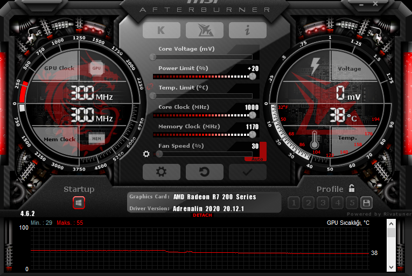The width and height of the screenshot is (412, 276).
Task: Apply settings with the checkmark button
Action: tap(248, 172)
